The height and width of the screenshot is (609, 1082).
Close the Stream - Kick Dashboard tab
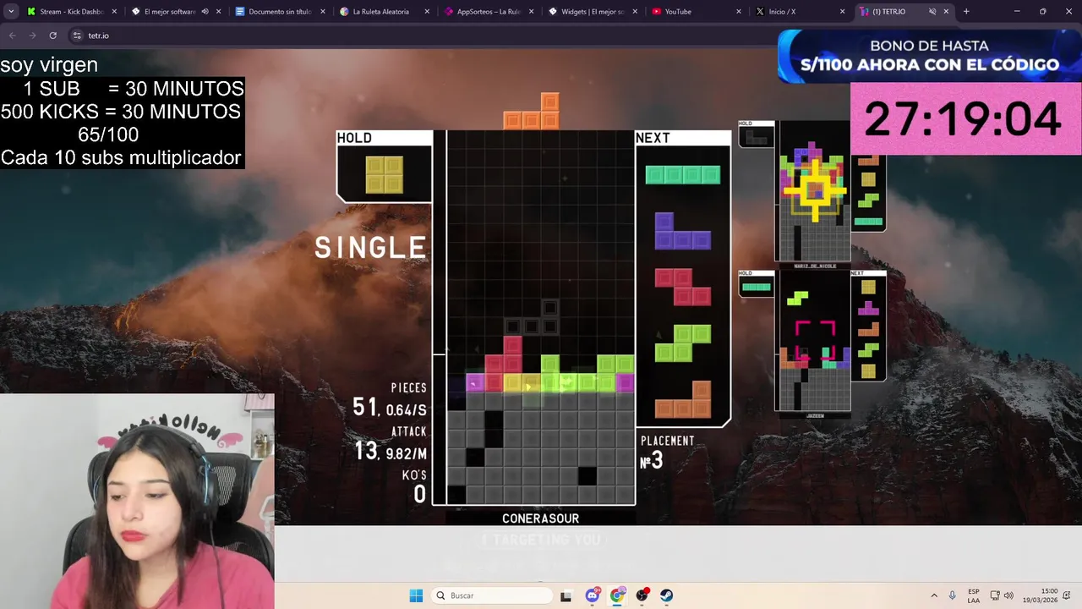(114, 12)
